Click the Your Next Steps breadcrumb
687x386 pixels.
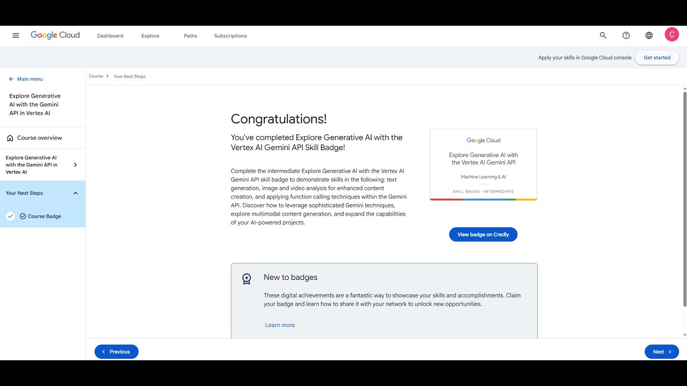click(129, 76)
